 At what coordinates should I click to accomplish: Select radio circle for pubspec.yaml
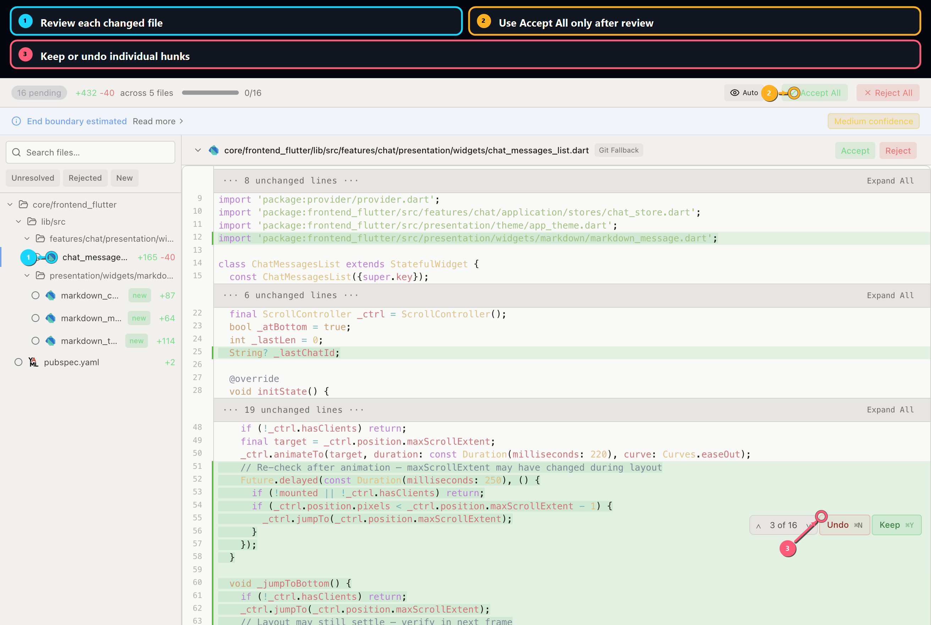(x=18, y=362)
